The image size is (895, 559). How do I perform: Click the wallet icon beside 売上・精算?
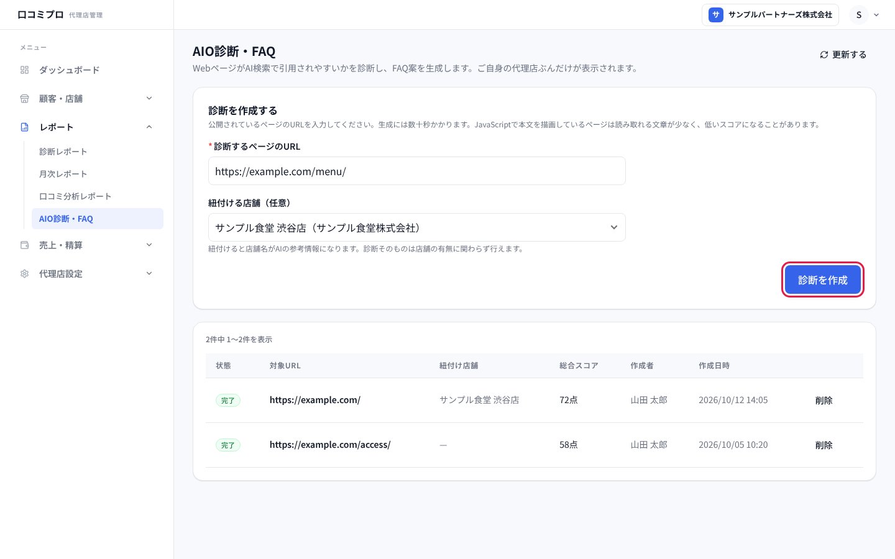pos(25,245)
